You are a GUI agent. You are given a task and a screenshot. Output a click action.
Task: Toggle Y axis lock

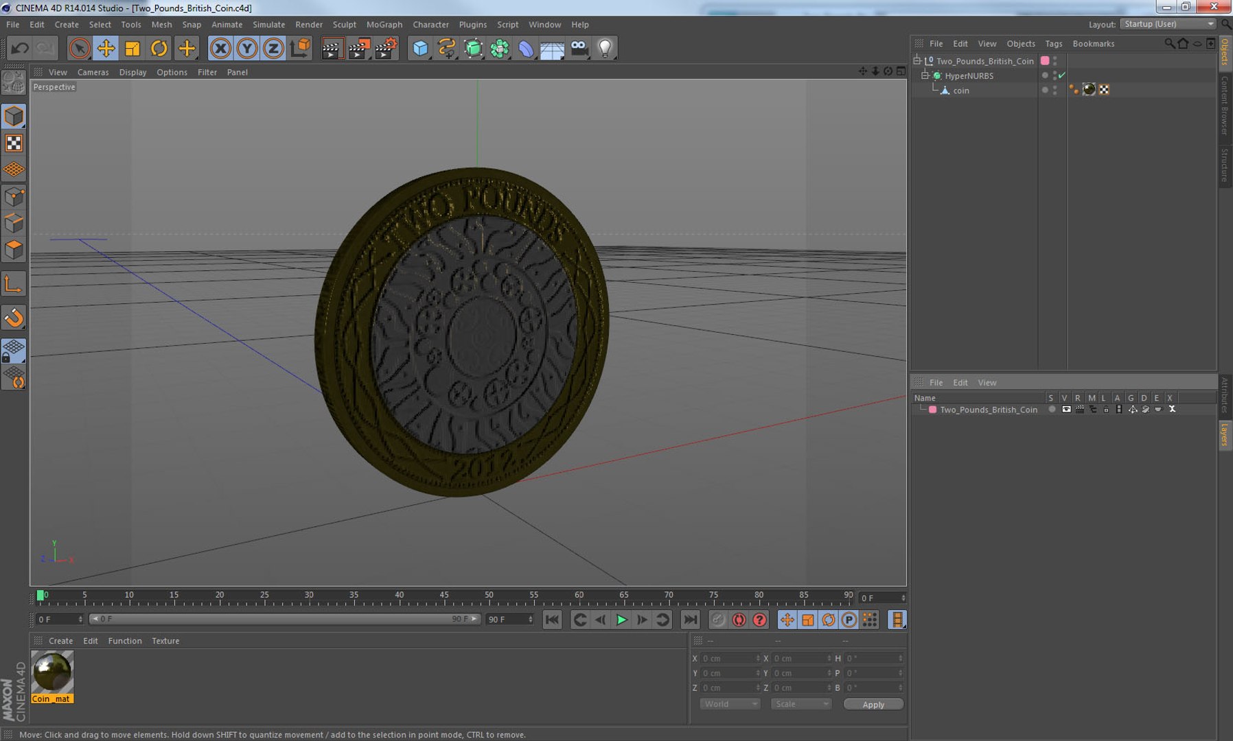click(x=247, y=48)
